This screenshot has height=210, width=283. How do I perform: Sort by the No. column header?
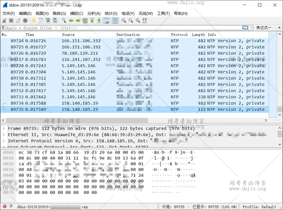point(12,34)
